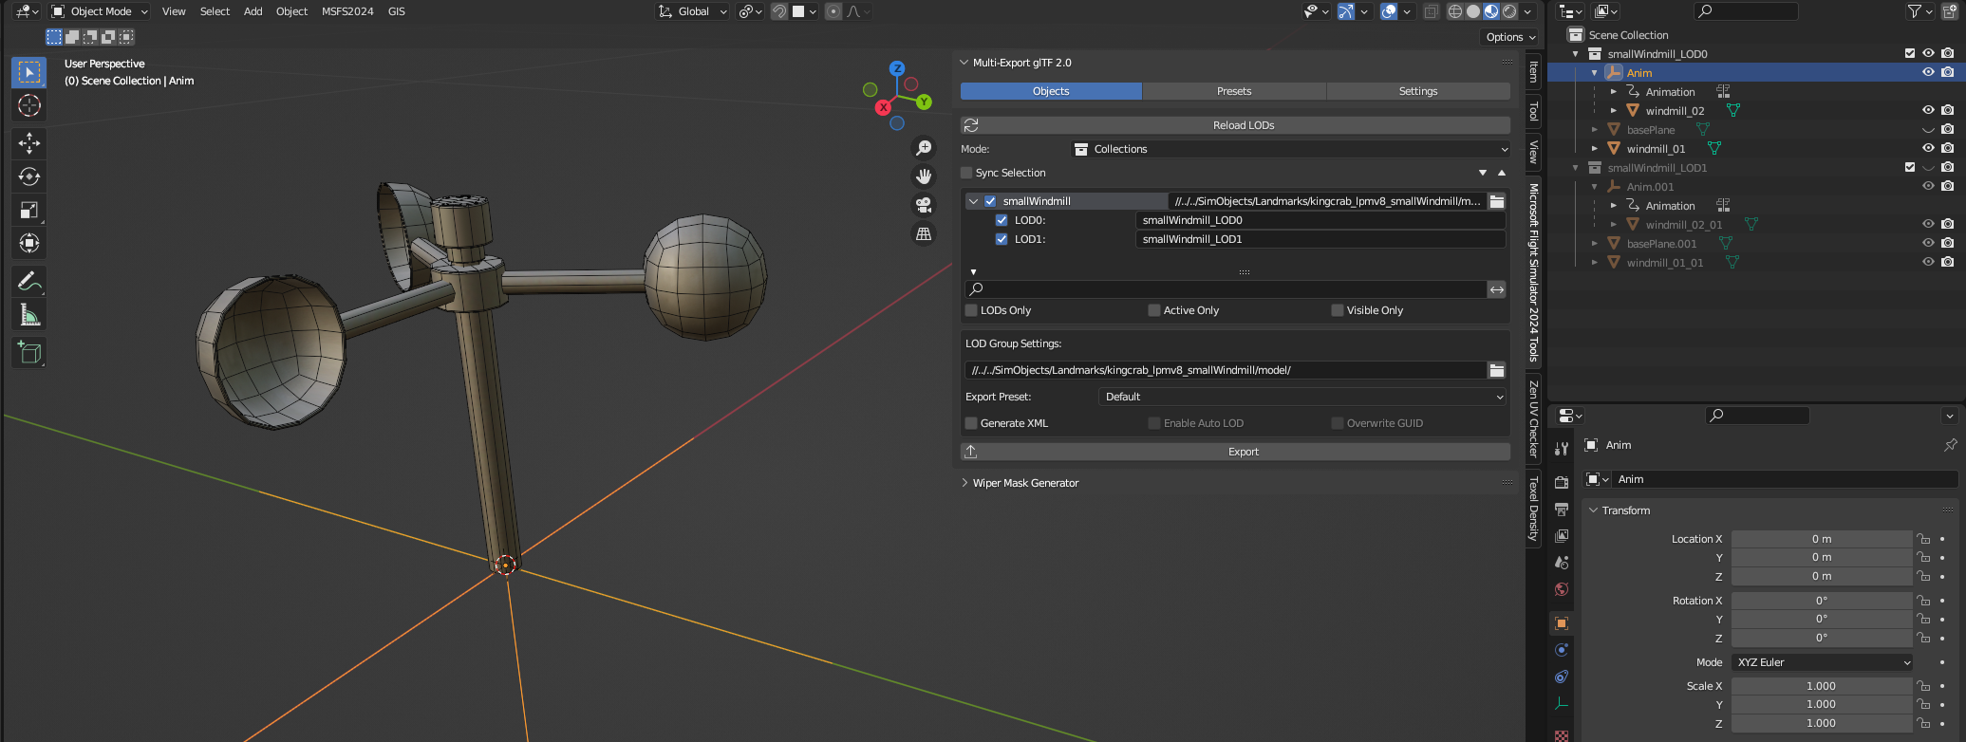
Task: Enable Generate XML option
Action: (971, 423)
